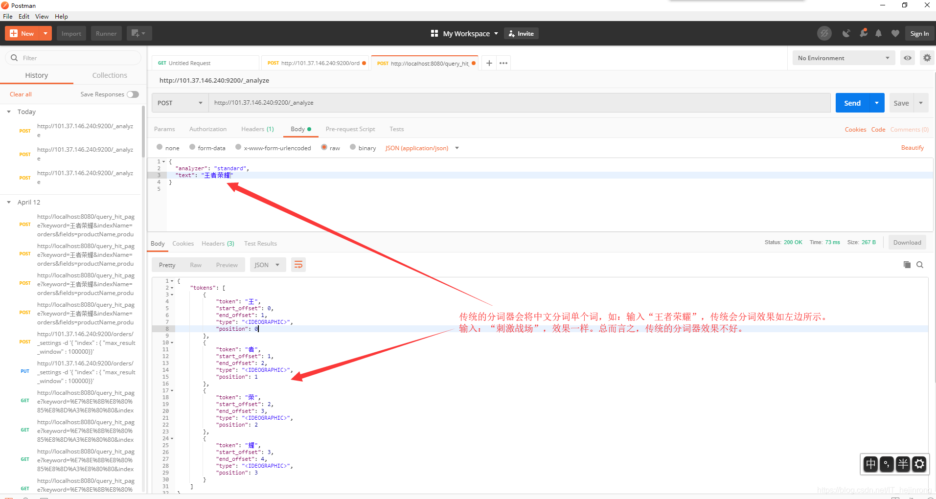Open the File menu
The image size is (936, 499).
[x=8, y=16]
